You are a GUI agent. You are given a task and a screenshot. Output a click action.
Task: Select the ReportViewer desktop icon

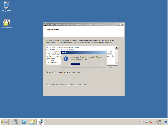(x=6, y=23)
